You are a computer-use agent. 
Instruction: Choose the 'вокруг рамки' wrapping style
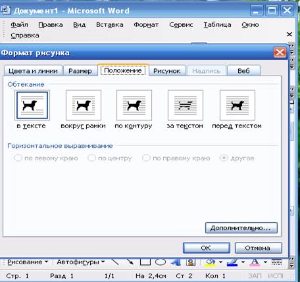[x=84, y=105]
